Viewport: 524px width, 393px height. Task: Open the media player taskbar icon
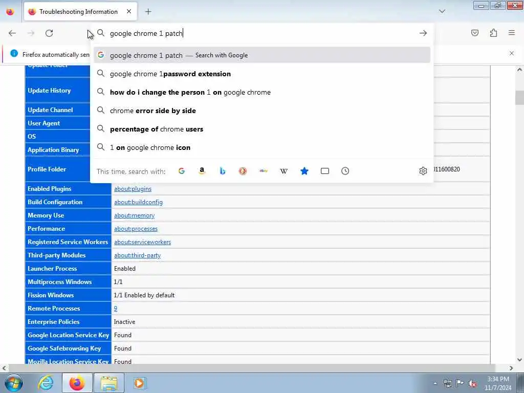click(x=139, y=383)
